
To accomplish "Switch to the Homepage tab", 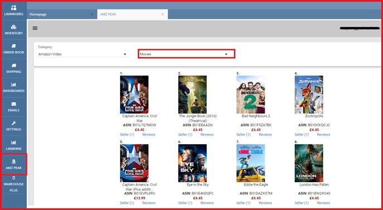I will click(x=38, y=15).
